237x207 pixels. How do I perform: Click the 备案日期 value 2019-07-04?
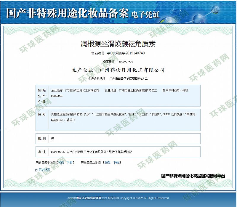(x=126, y=62)
